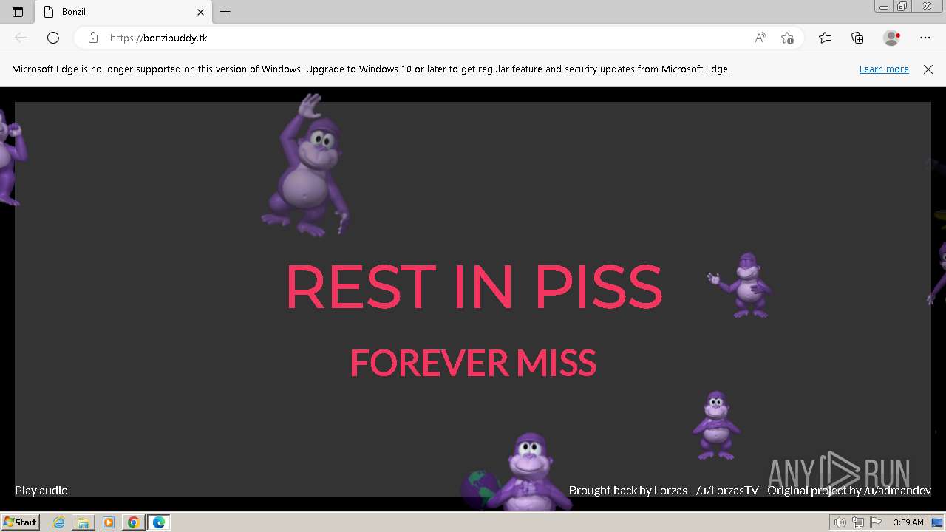Open Edge Settings and more menu

click(925, 38)
